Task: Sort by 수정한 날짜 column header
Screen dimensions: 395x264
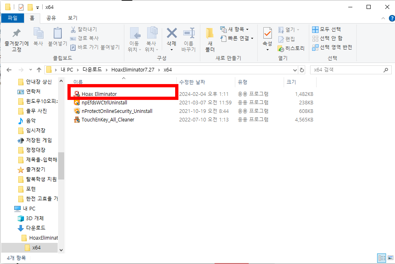Action: 192,82
